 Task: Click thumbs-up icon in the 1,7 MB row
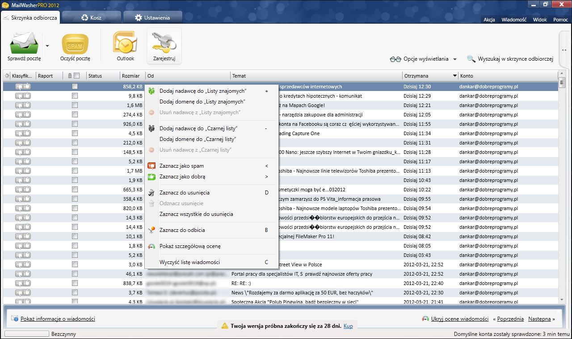27,171
